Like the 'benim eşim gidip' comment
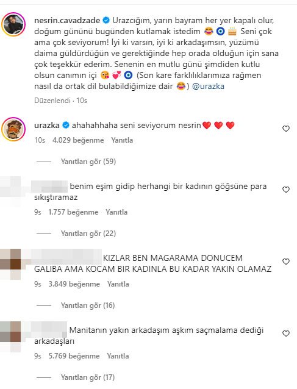The width and height of the screenshot is (297, 389). click(286, 190)
